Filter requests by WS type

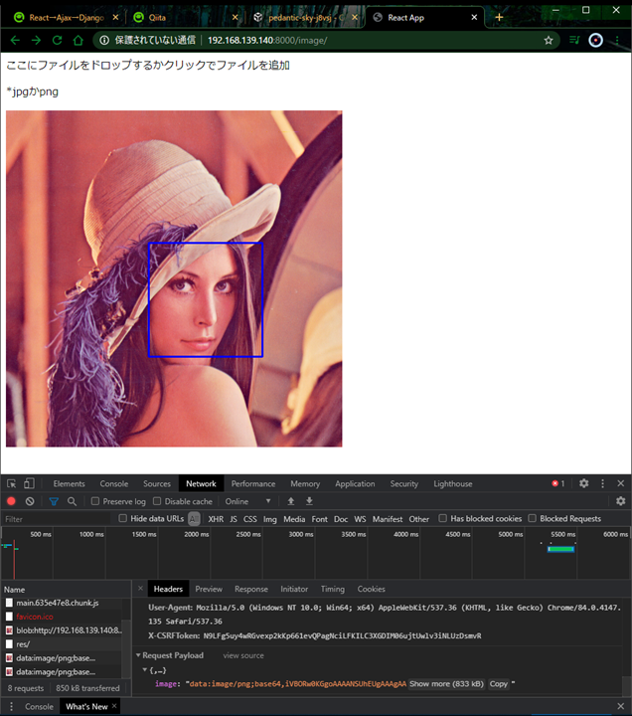pos(360,519)
